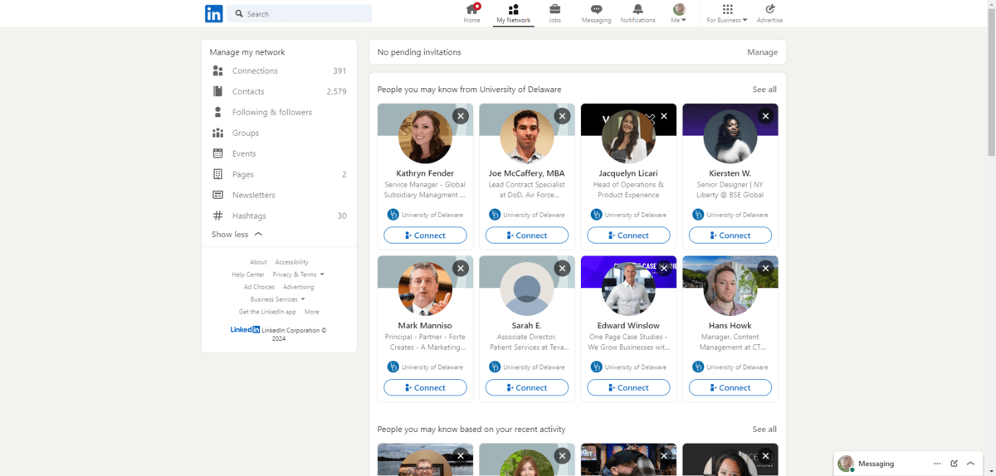Click Get the LinkedIn app link
The height and width of the screenshot is (476, 996).
coord(267,312)
